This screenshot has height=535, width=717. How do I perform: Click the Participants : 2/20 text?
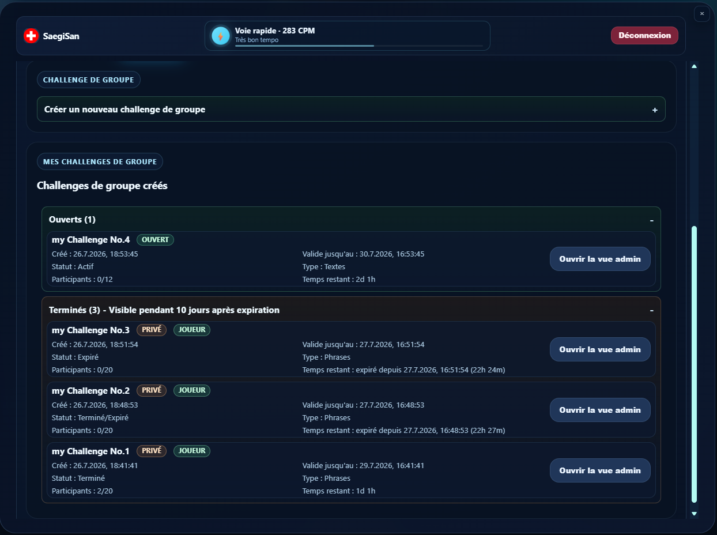[x=82, y=491]
